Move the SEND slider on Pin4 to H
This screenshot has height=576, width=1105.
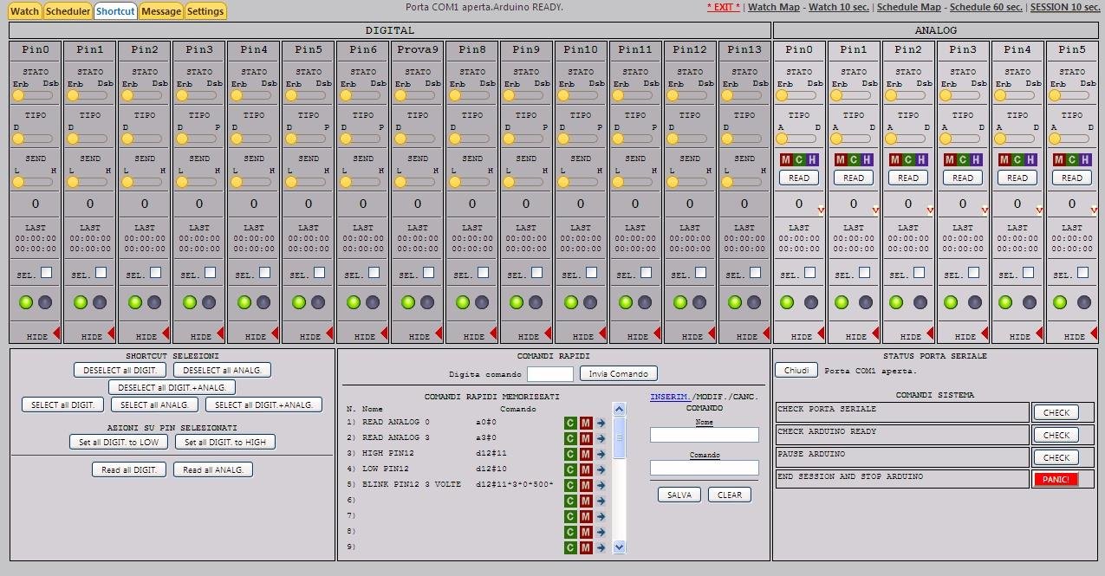268,183
